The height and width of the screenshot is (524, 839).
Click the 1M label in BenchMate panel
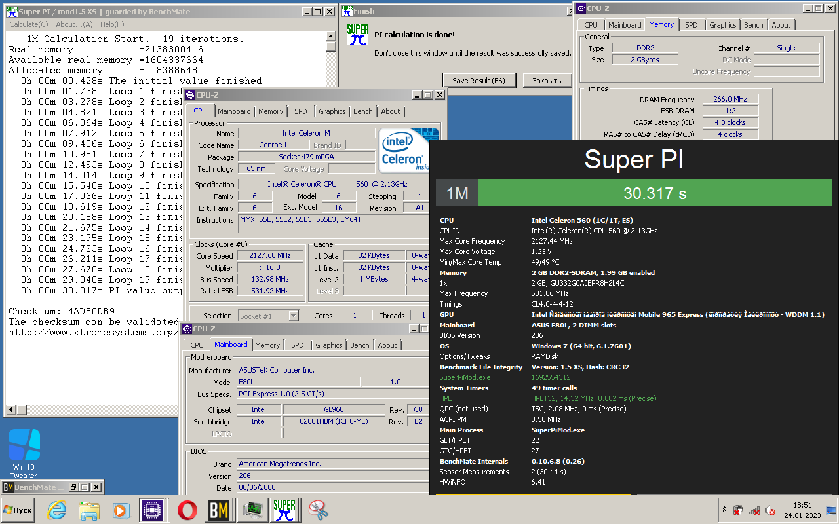click(x=457, y=193)
